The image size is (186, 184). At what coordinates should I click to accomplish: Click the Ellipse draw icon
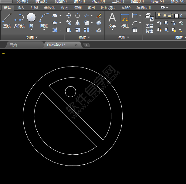55,23
